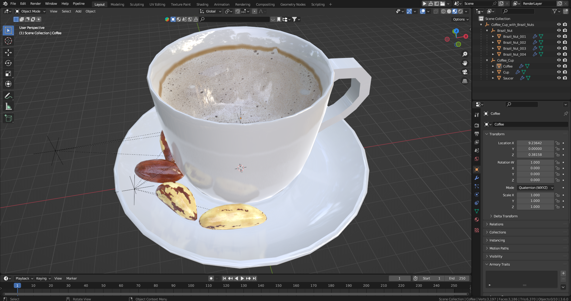Click the Rotation W value field
The height and width of the screenshot is (301, 571).
535,162
